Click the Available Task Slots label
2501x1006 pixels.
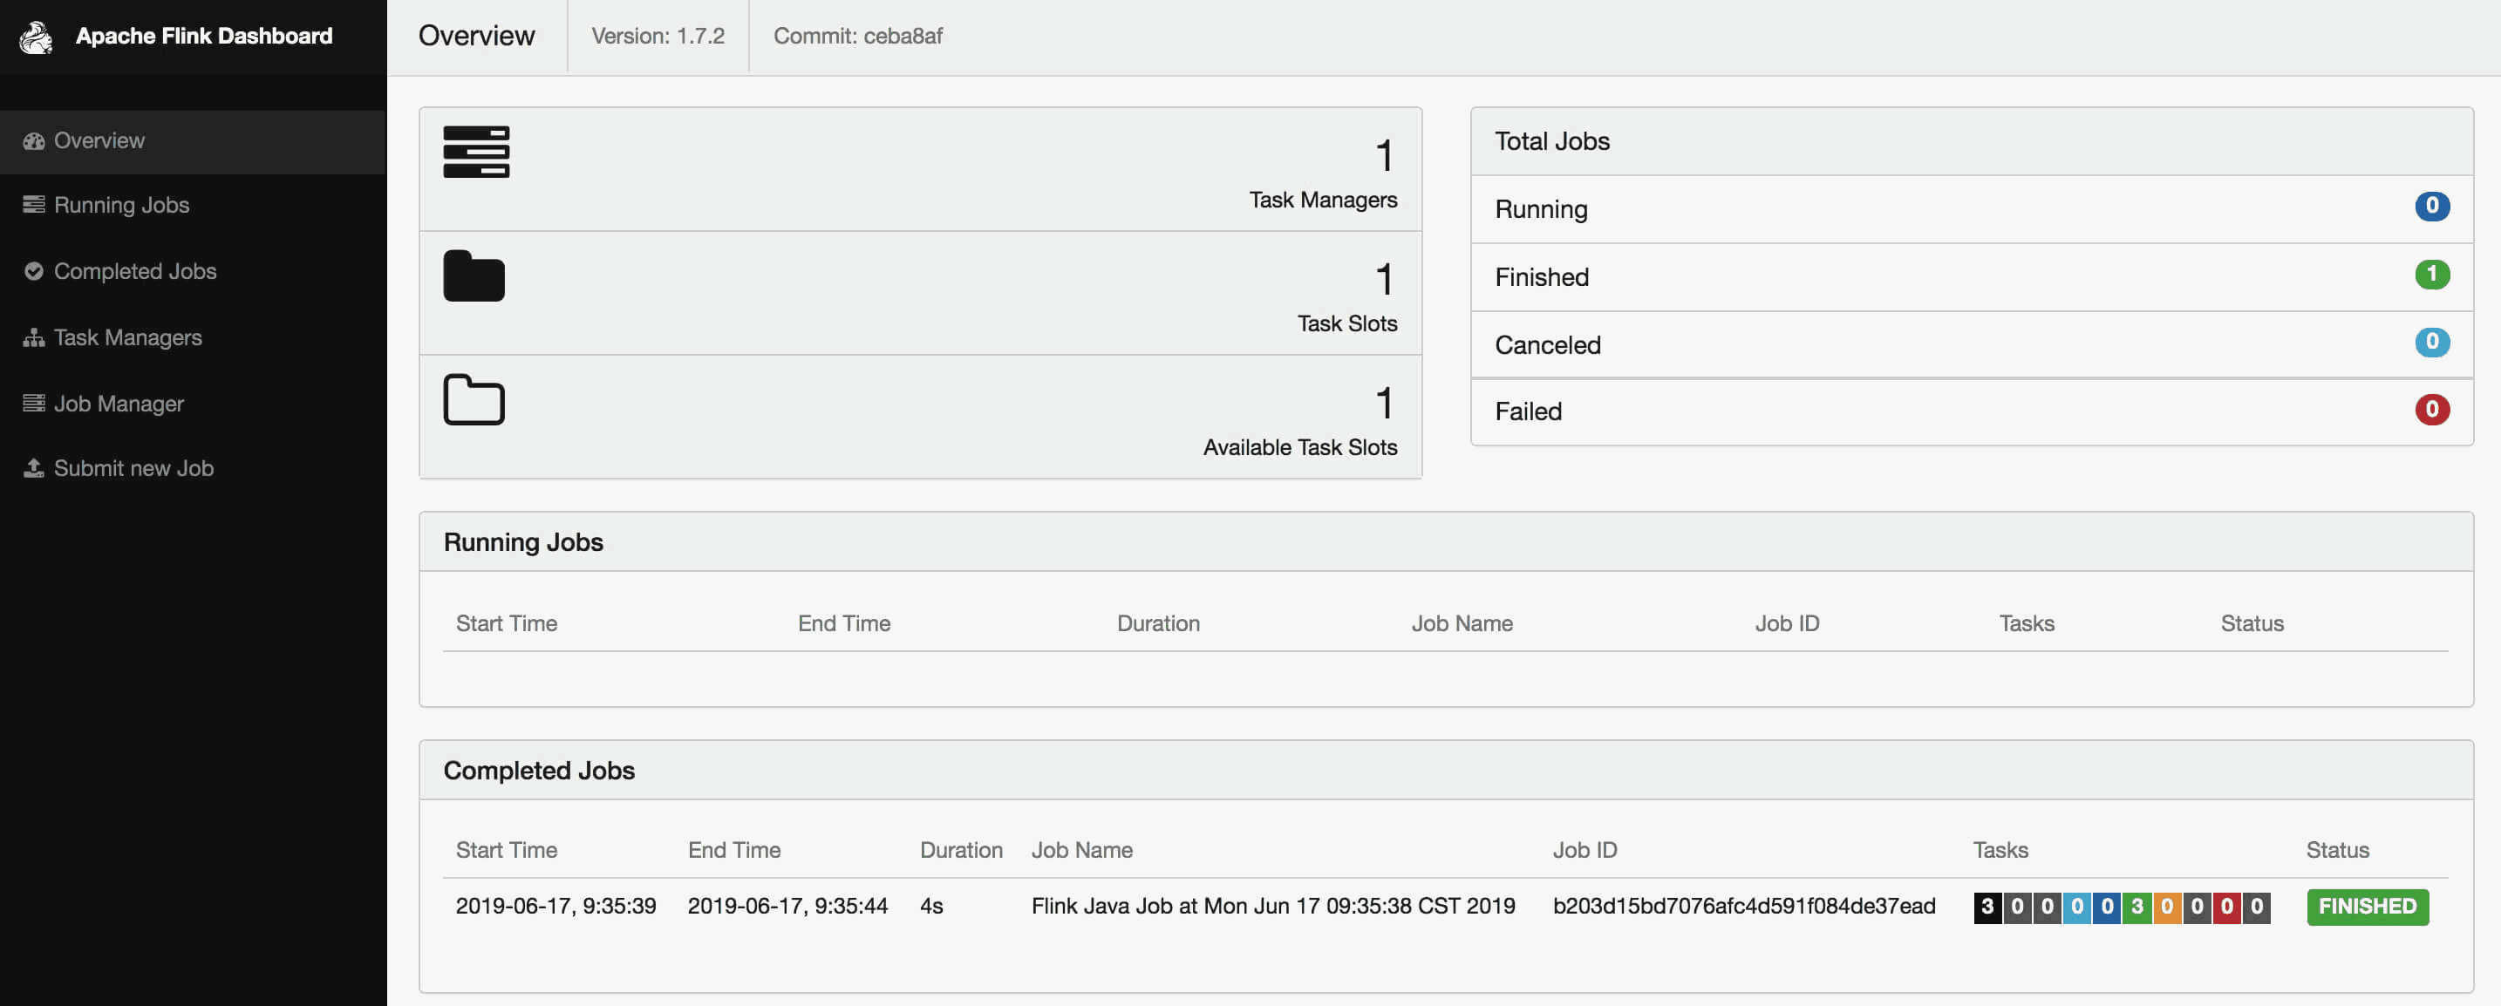click(1300, 447)
